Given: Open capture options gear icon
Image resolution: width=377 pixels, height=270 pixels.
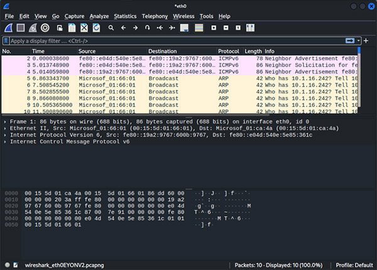Looking at the screenshot, I should point(45,28).
